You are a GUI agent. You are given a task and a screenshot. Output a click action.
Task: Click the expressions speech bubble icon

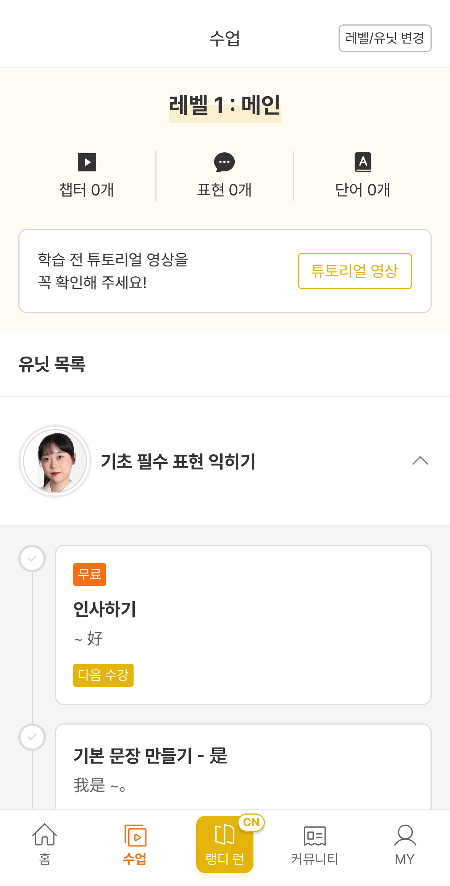click(x=224, y=162)
